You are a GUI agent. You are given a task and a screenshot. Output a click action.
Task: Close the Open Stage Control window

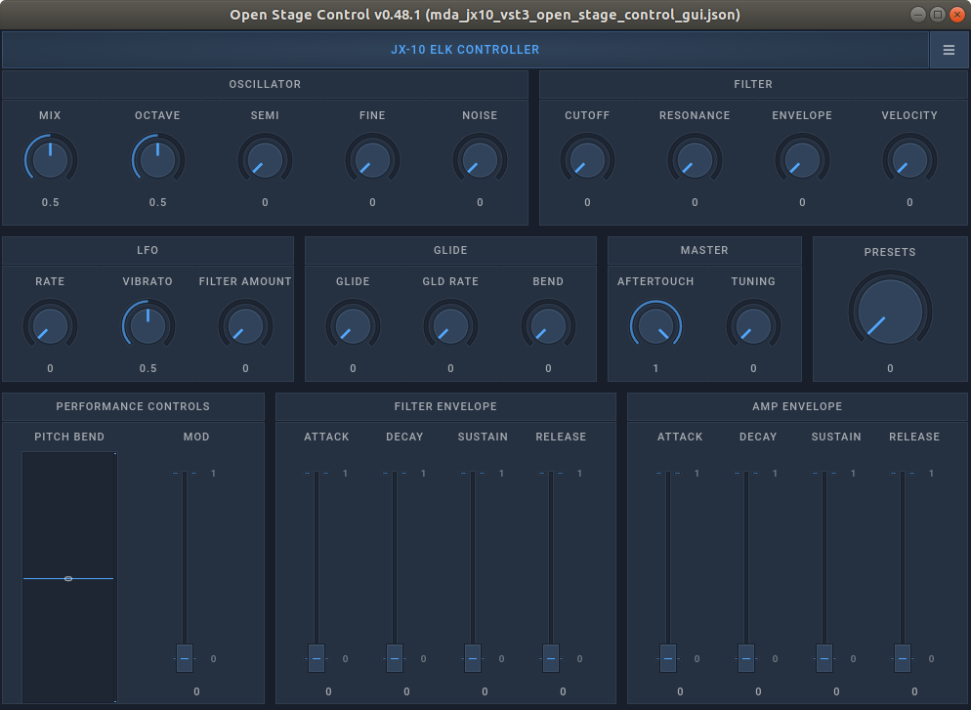[957, 15]
